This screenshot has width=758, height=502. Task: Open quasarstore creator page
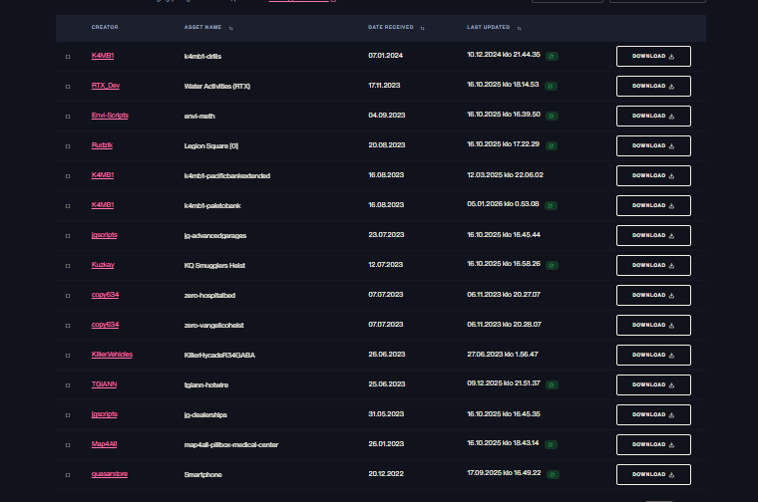(x=110, y=474)
